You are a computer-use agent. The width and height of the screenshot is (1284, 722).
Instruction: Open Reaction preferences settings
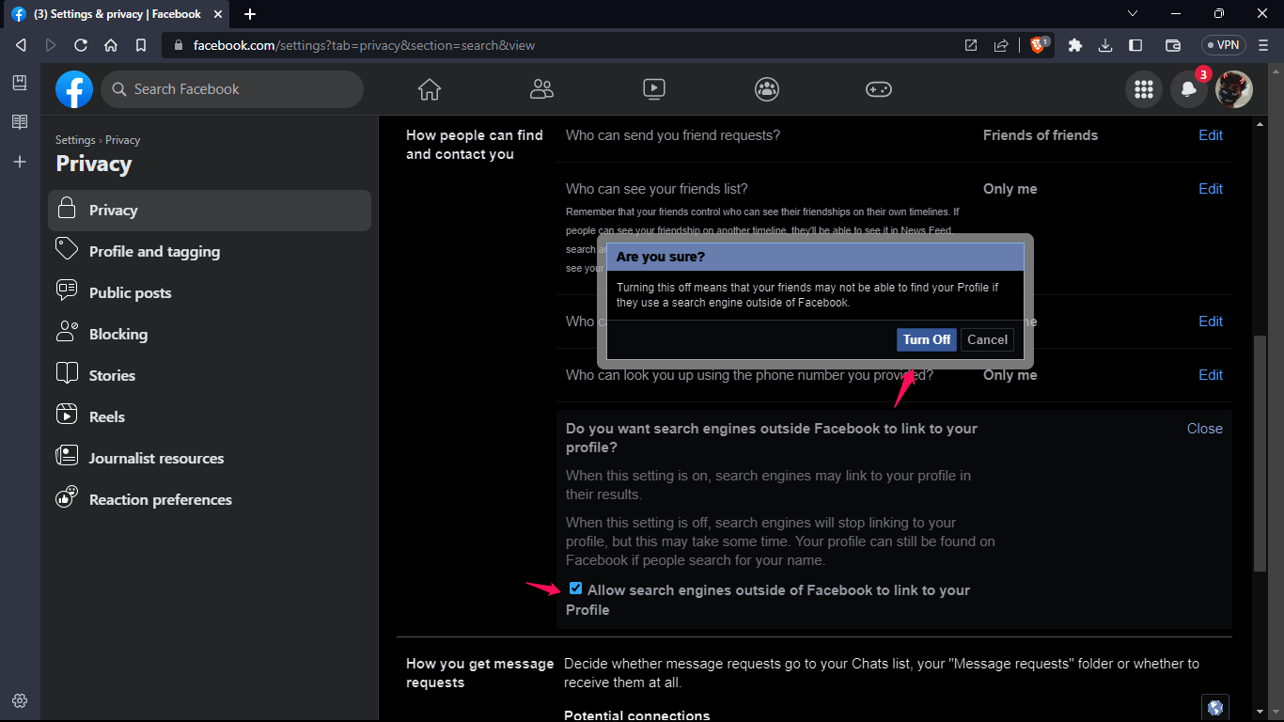(x=210, y=500)
